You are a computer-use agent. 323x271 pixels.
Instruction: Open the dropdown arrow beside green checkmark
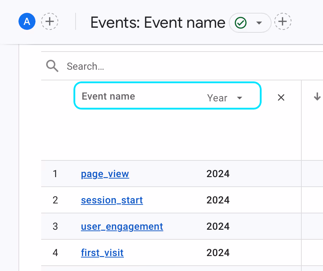coord(259,23)
